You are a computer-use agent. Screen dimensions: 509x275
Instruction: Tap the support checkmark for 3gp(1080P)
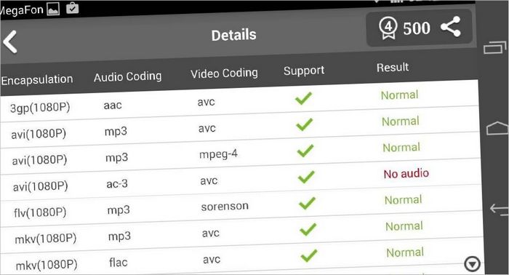pyautogui.click(x=303, y=98)
